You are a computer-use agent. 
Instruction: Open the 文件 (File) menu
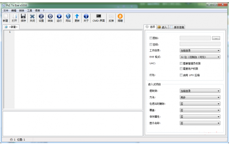pos(6,11)
